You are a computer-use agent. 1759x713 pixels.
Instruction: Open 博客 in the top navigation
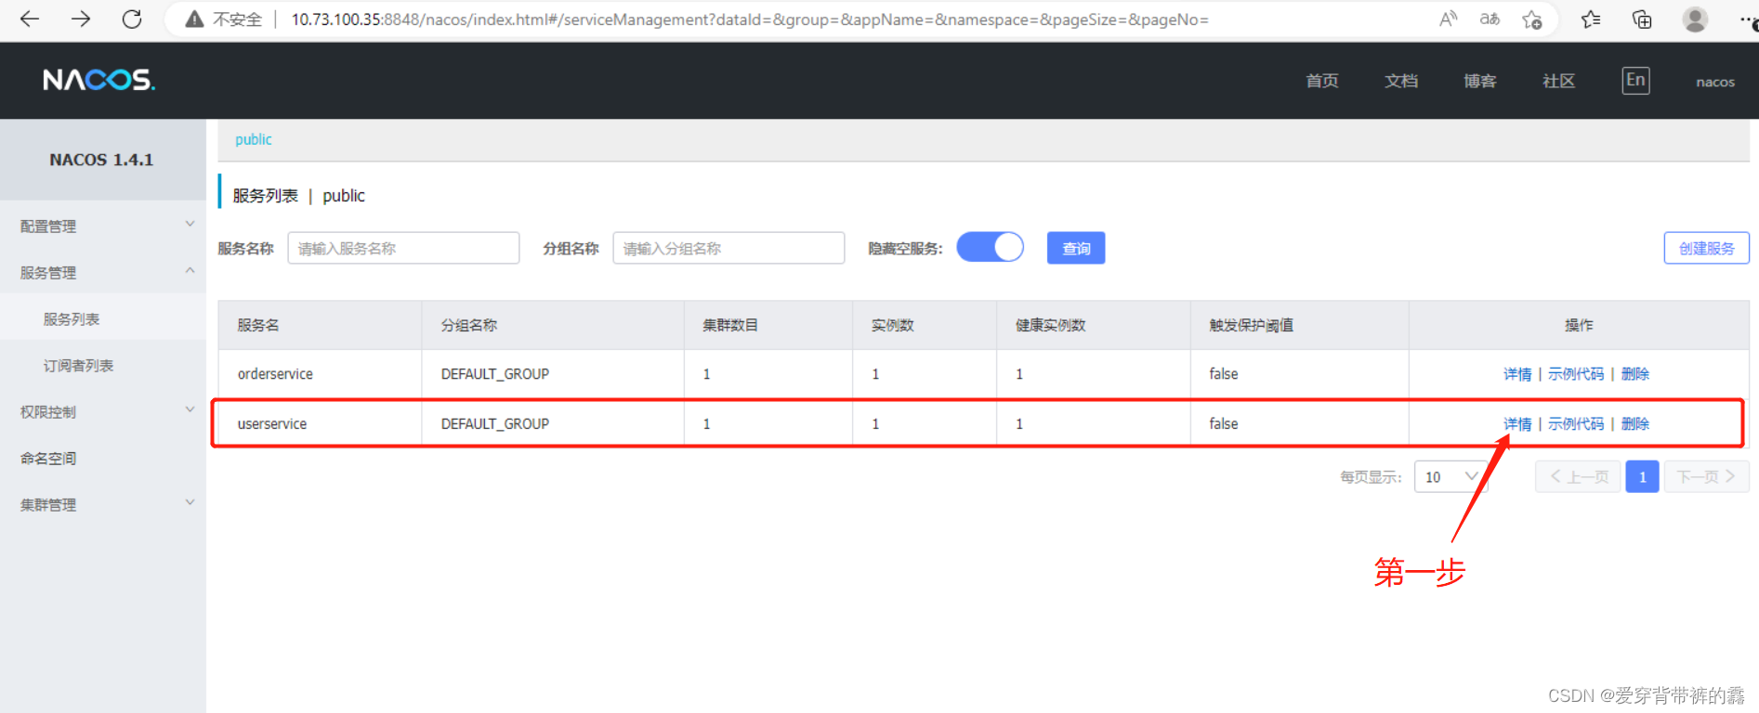click(1480, 81)
